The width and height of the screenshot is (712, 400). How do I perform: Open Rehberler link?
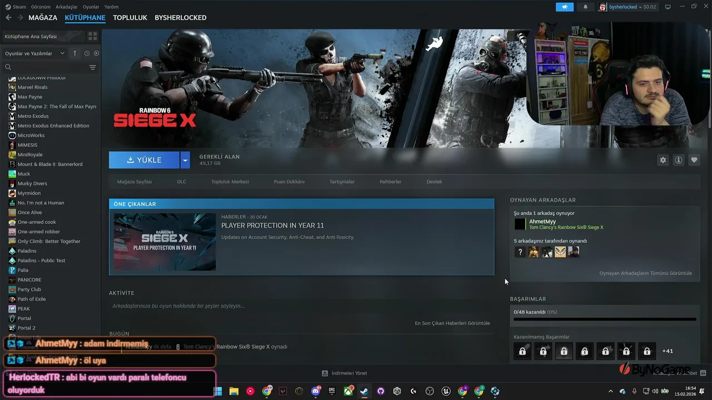coord(390,182)
